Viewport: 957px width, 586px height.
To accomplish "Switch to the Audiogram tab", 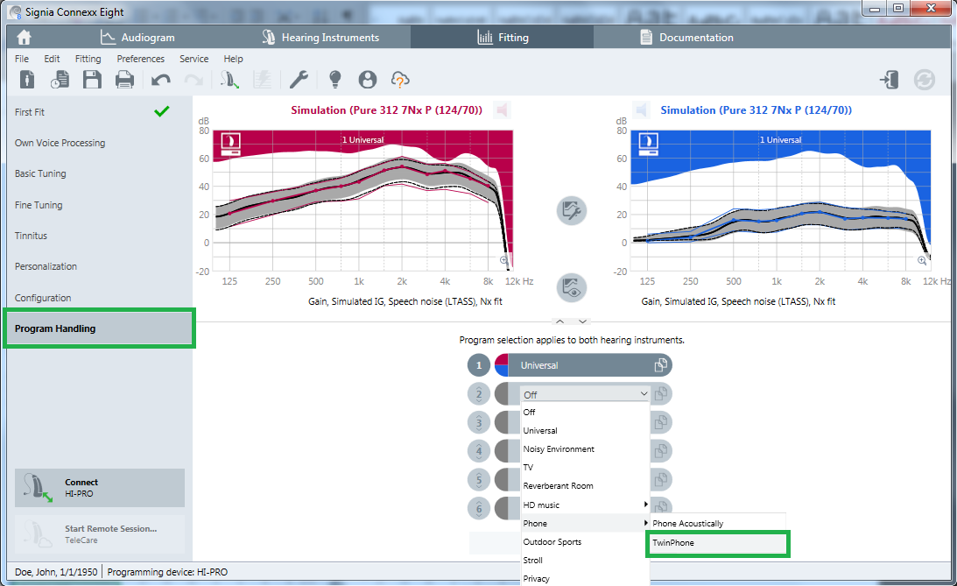I will pyautogui.click(x=138, y=38).
